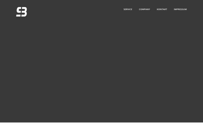The width and height of the screenshot is (203, 127).
Task: Open the IMPRESSUM link
Action: [x=180, y=9]
